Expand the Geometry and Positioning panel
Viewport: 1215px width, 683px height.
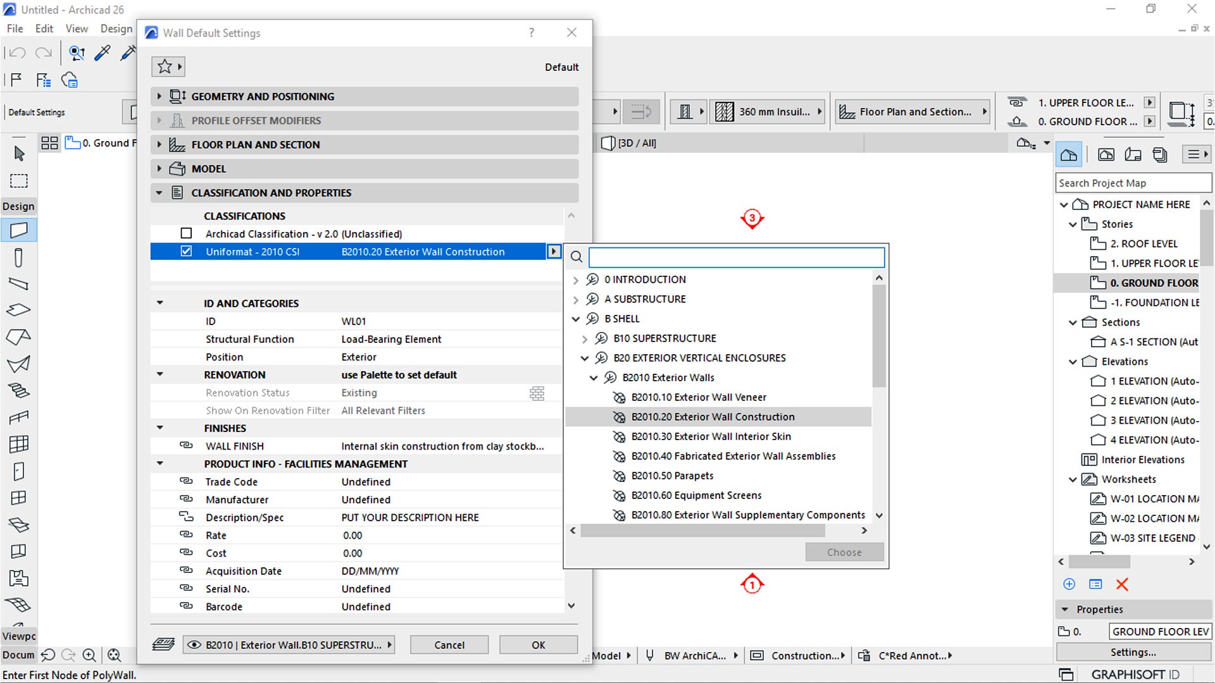click(x=159, y=96)
